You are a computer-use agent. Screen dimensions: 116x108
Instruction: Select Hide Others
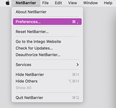(47, 81)
